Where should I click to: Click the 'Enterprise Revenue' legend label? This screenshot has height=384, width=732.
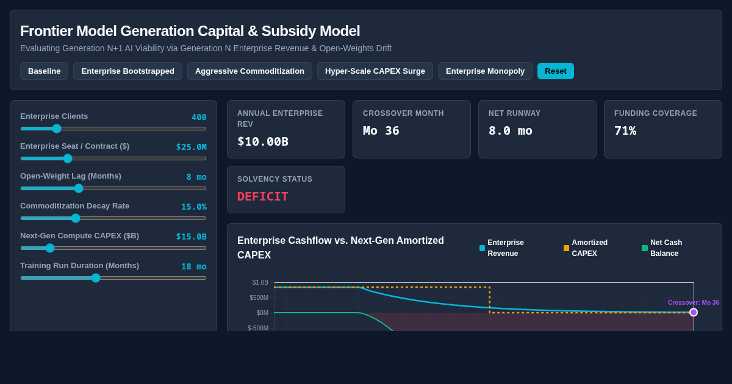tap(506, 248)
